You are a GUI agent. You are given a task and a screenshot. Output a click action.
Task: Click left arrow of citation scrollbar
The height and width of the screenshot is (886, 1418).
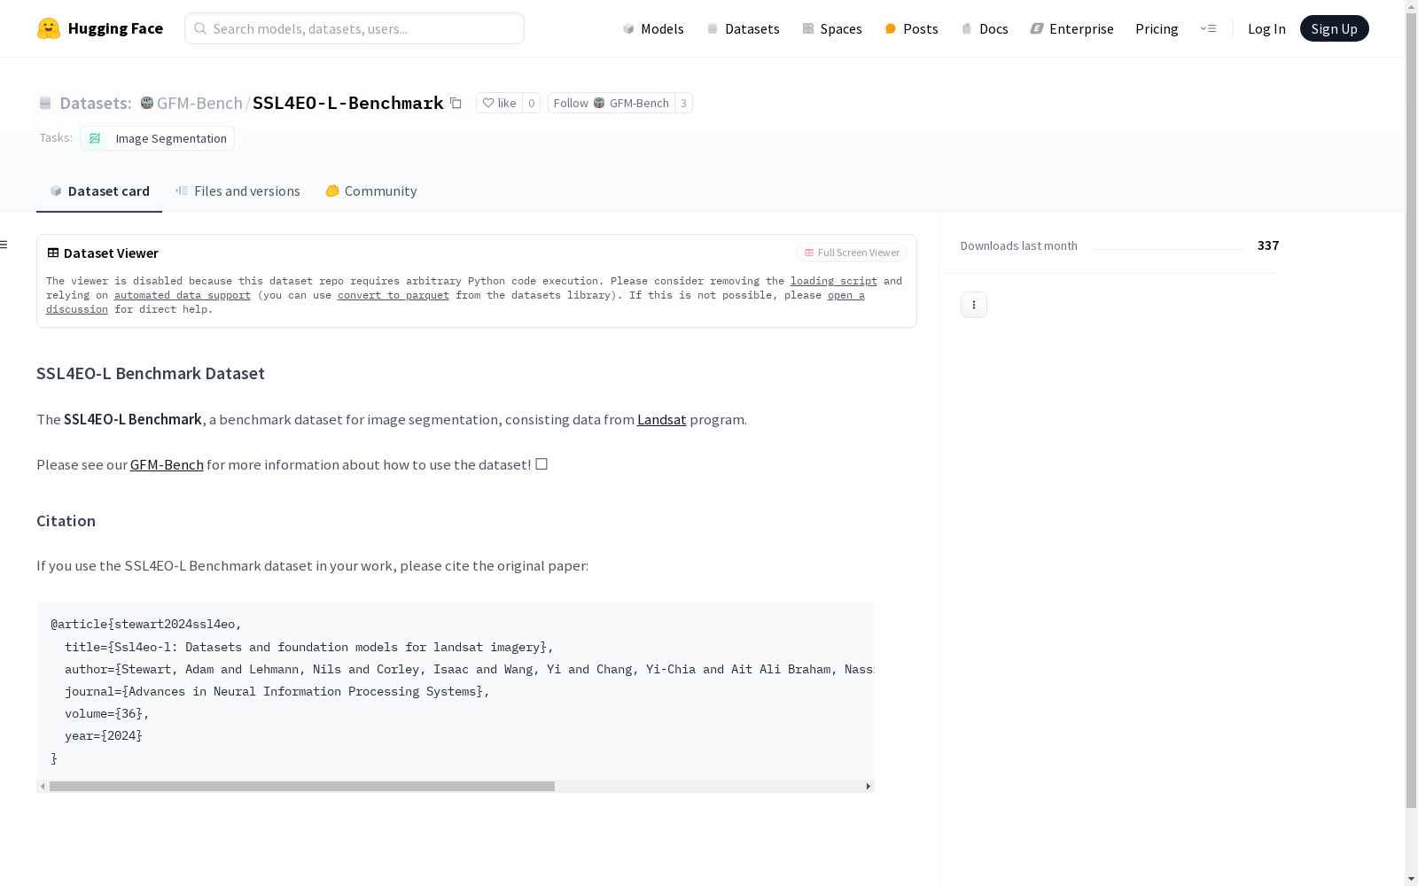point(43,786)
